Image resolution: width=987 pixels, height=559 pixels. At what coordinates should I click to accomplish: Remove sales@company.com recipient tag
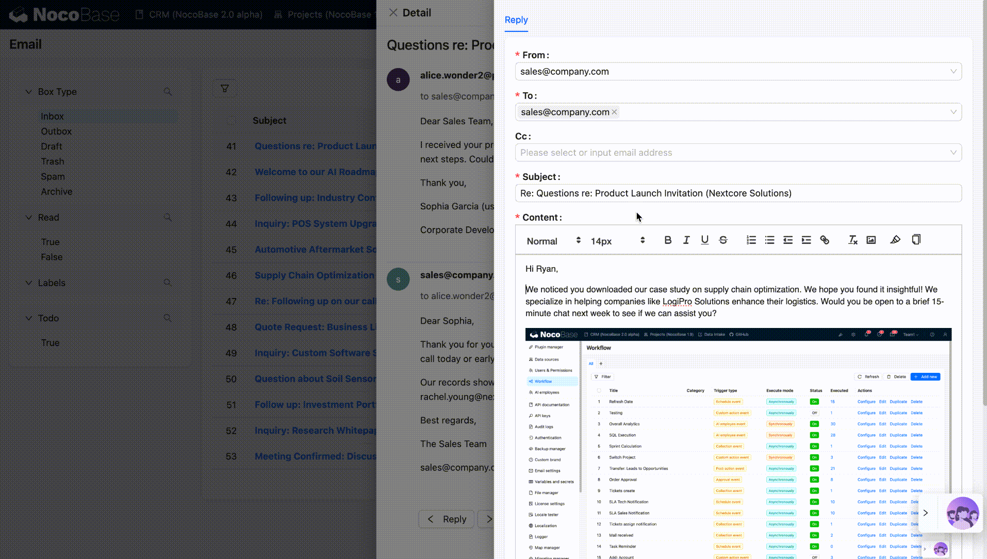614,112
